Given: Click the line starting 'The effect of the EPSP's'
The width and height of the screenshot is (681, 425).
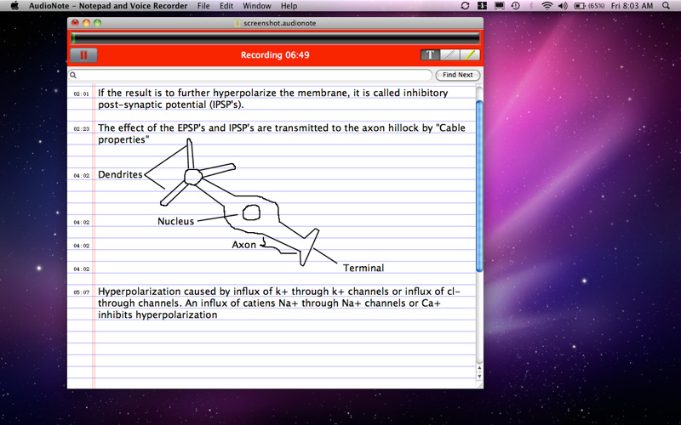Looking at the screenshot, I should coord(282,128).
